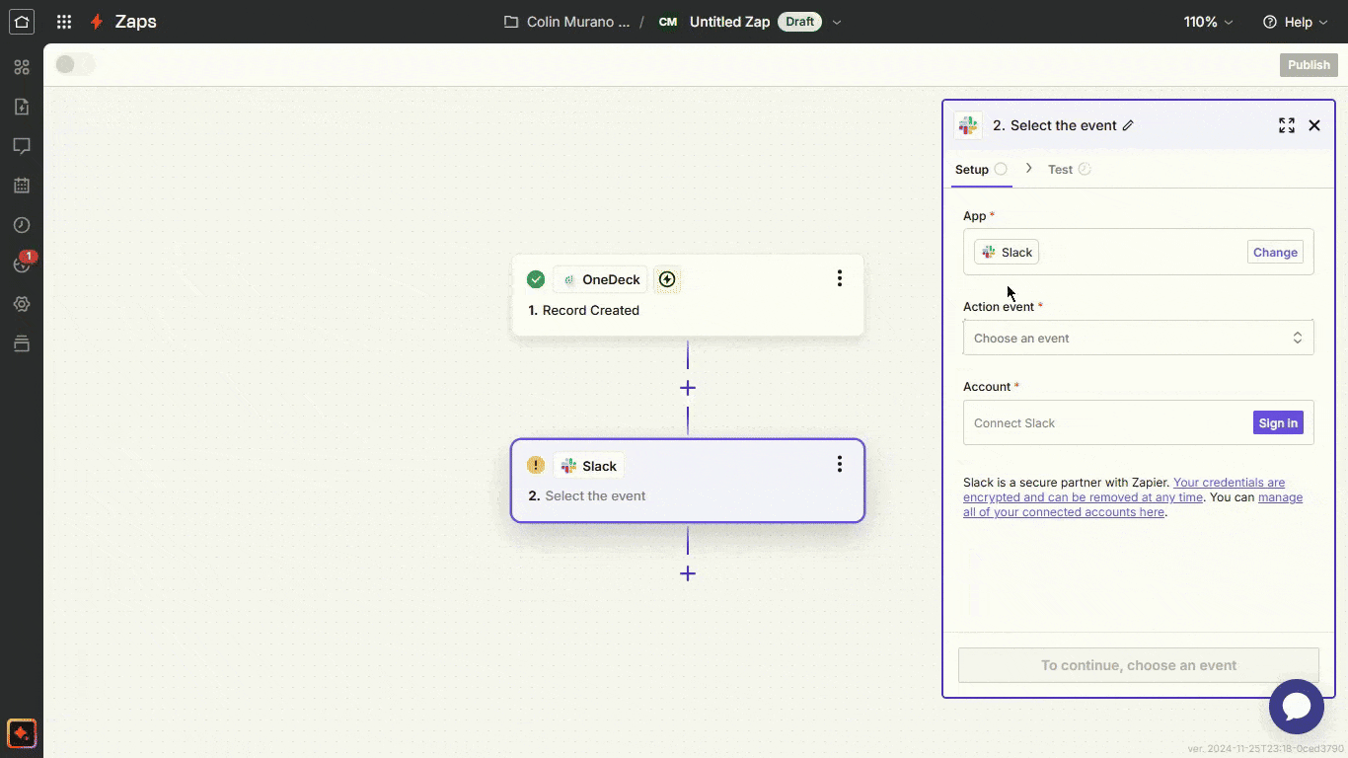This screenshot has height=758, width=1348.
Task: Switch to the Setup tab
Action: (981, 170)
